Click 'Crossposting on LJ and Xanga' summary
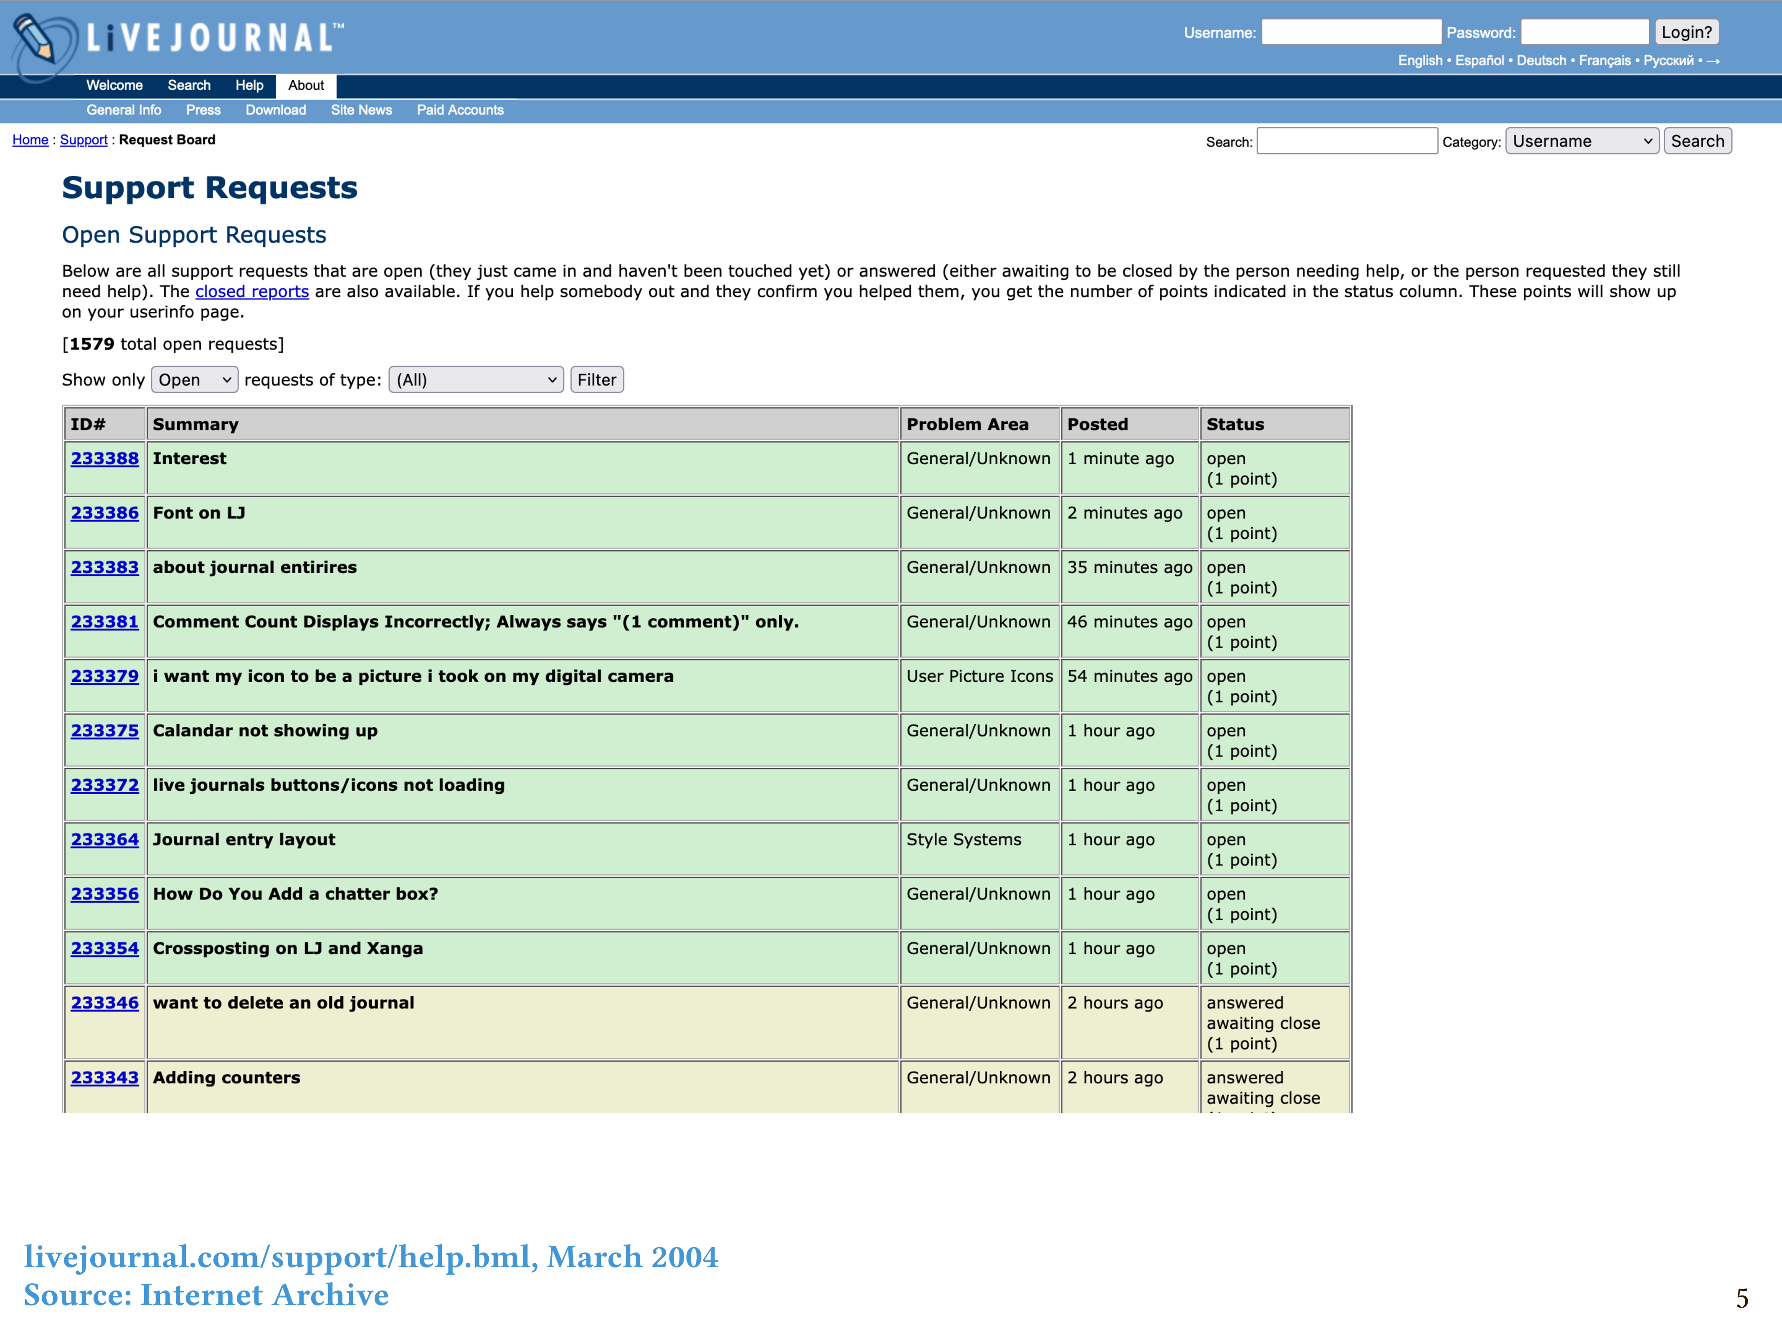 pos(288,949)
